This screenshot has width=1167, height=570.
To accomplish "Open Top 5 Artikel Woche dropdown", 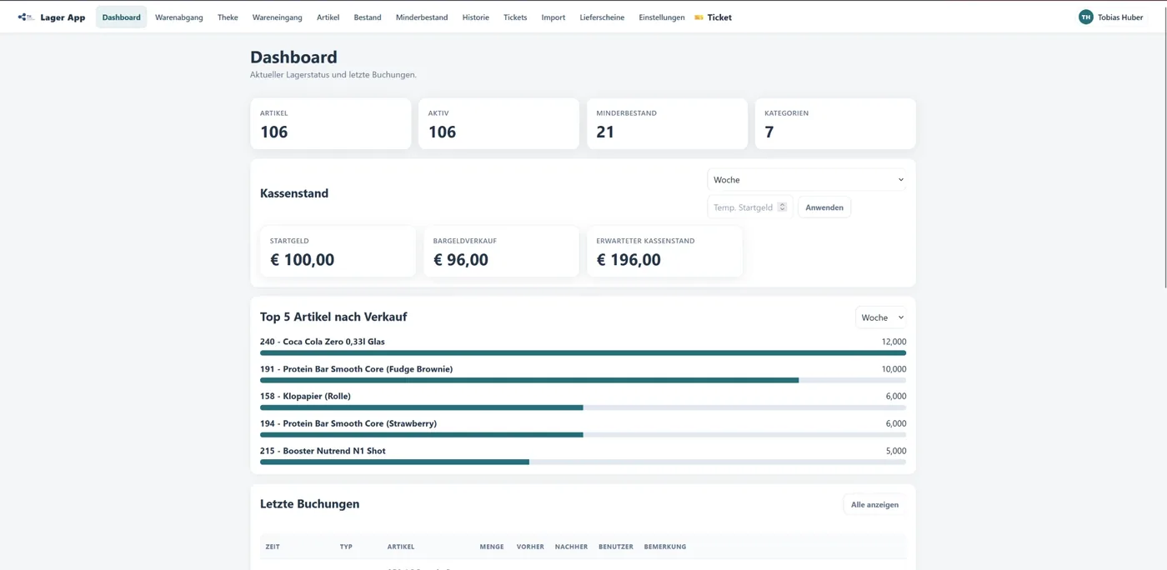I will coord(880,317).
